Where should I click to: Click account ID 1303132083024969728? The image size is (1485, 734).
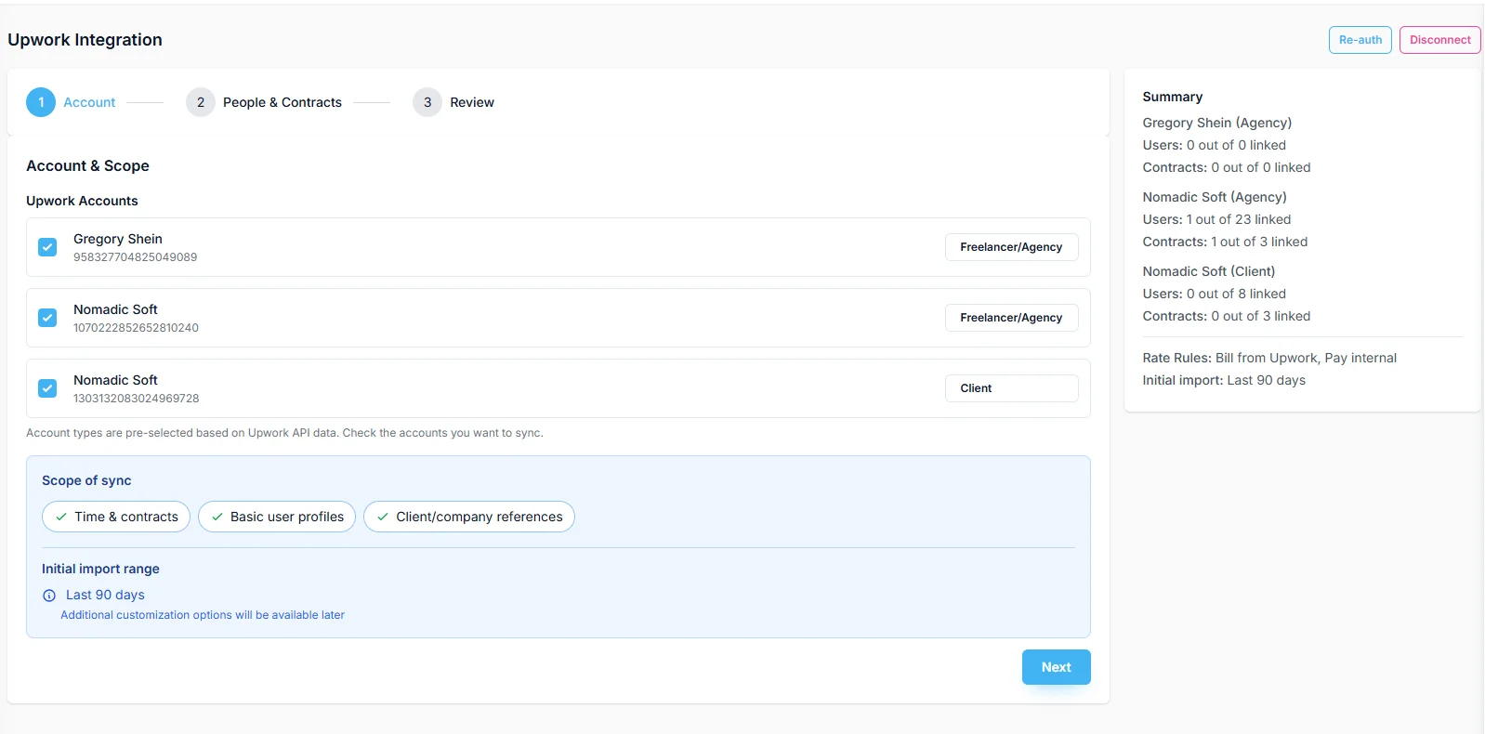tap(136, 399)
